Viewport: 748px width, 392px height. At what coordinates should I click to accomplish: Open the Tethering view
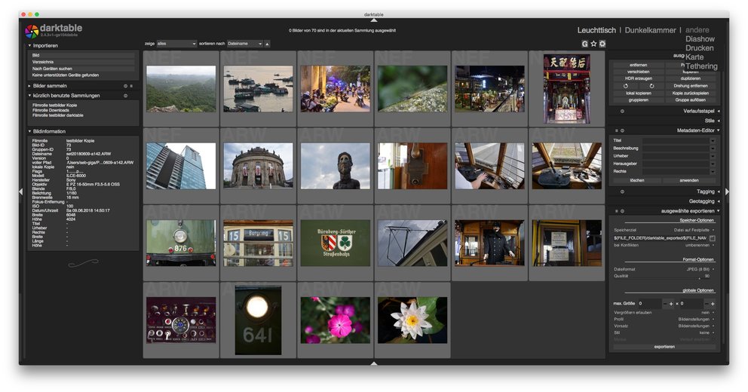click(701, 66)
